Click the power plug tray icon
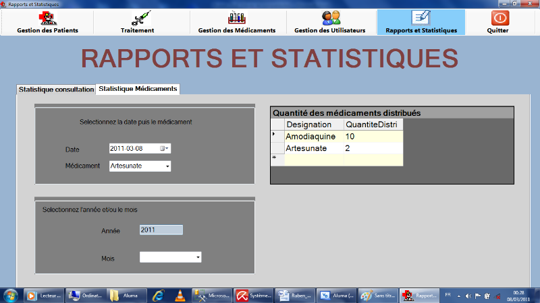The height and width of the screenshot is (303, 540). (487, 296)
